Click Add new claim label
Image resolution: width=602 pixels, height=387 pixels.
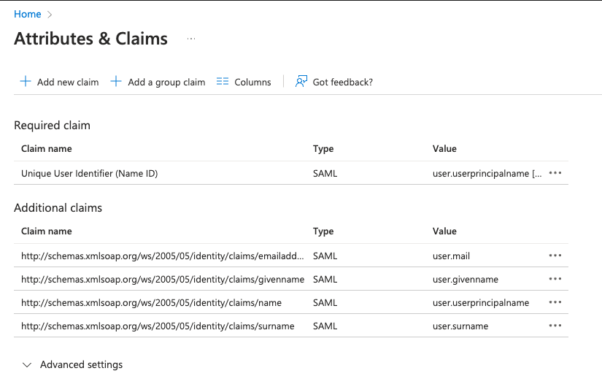[68, 83]
